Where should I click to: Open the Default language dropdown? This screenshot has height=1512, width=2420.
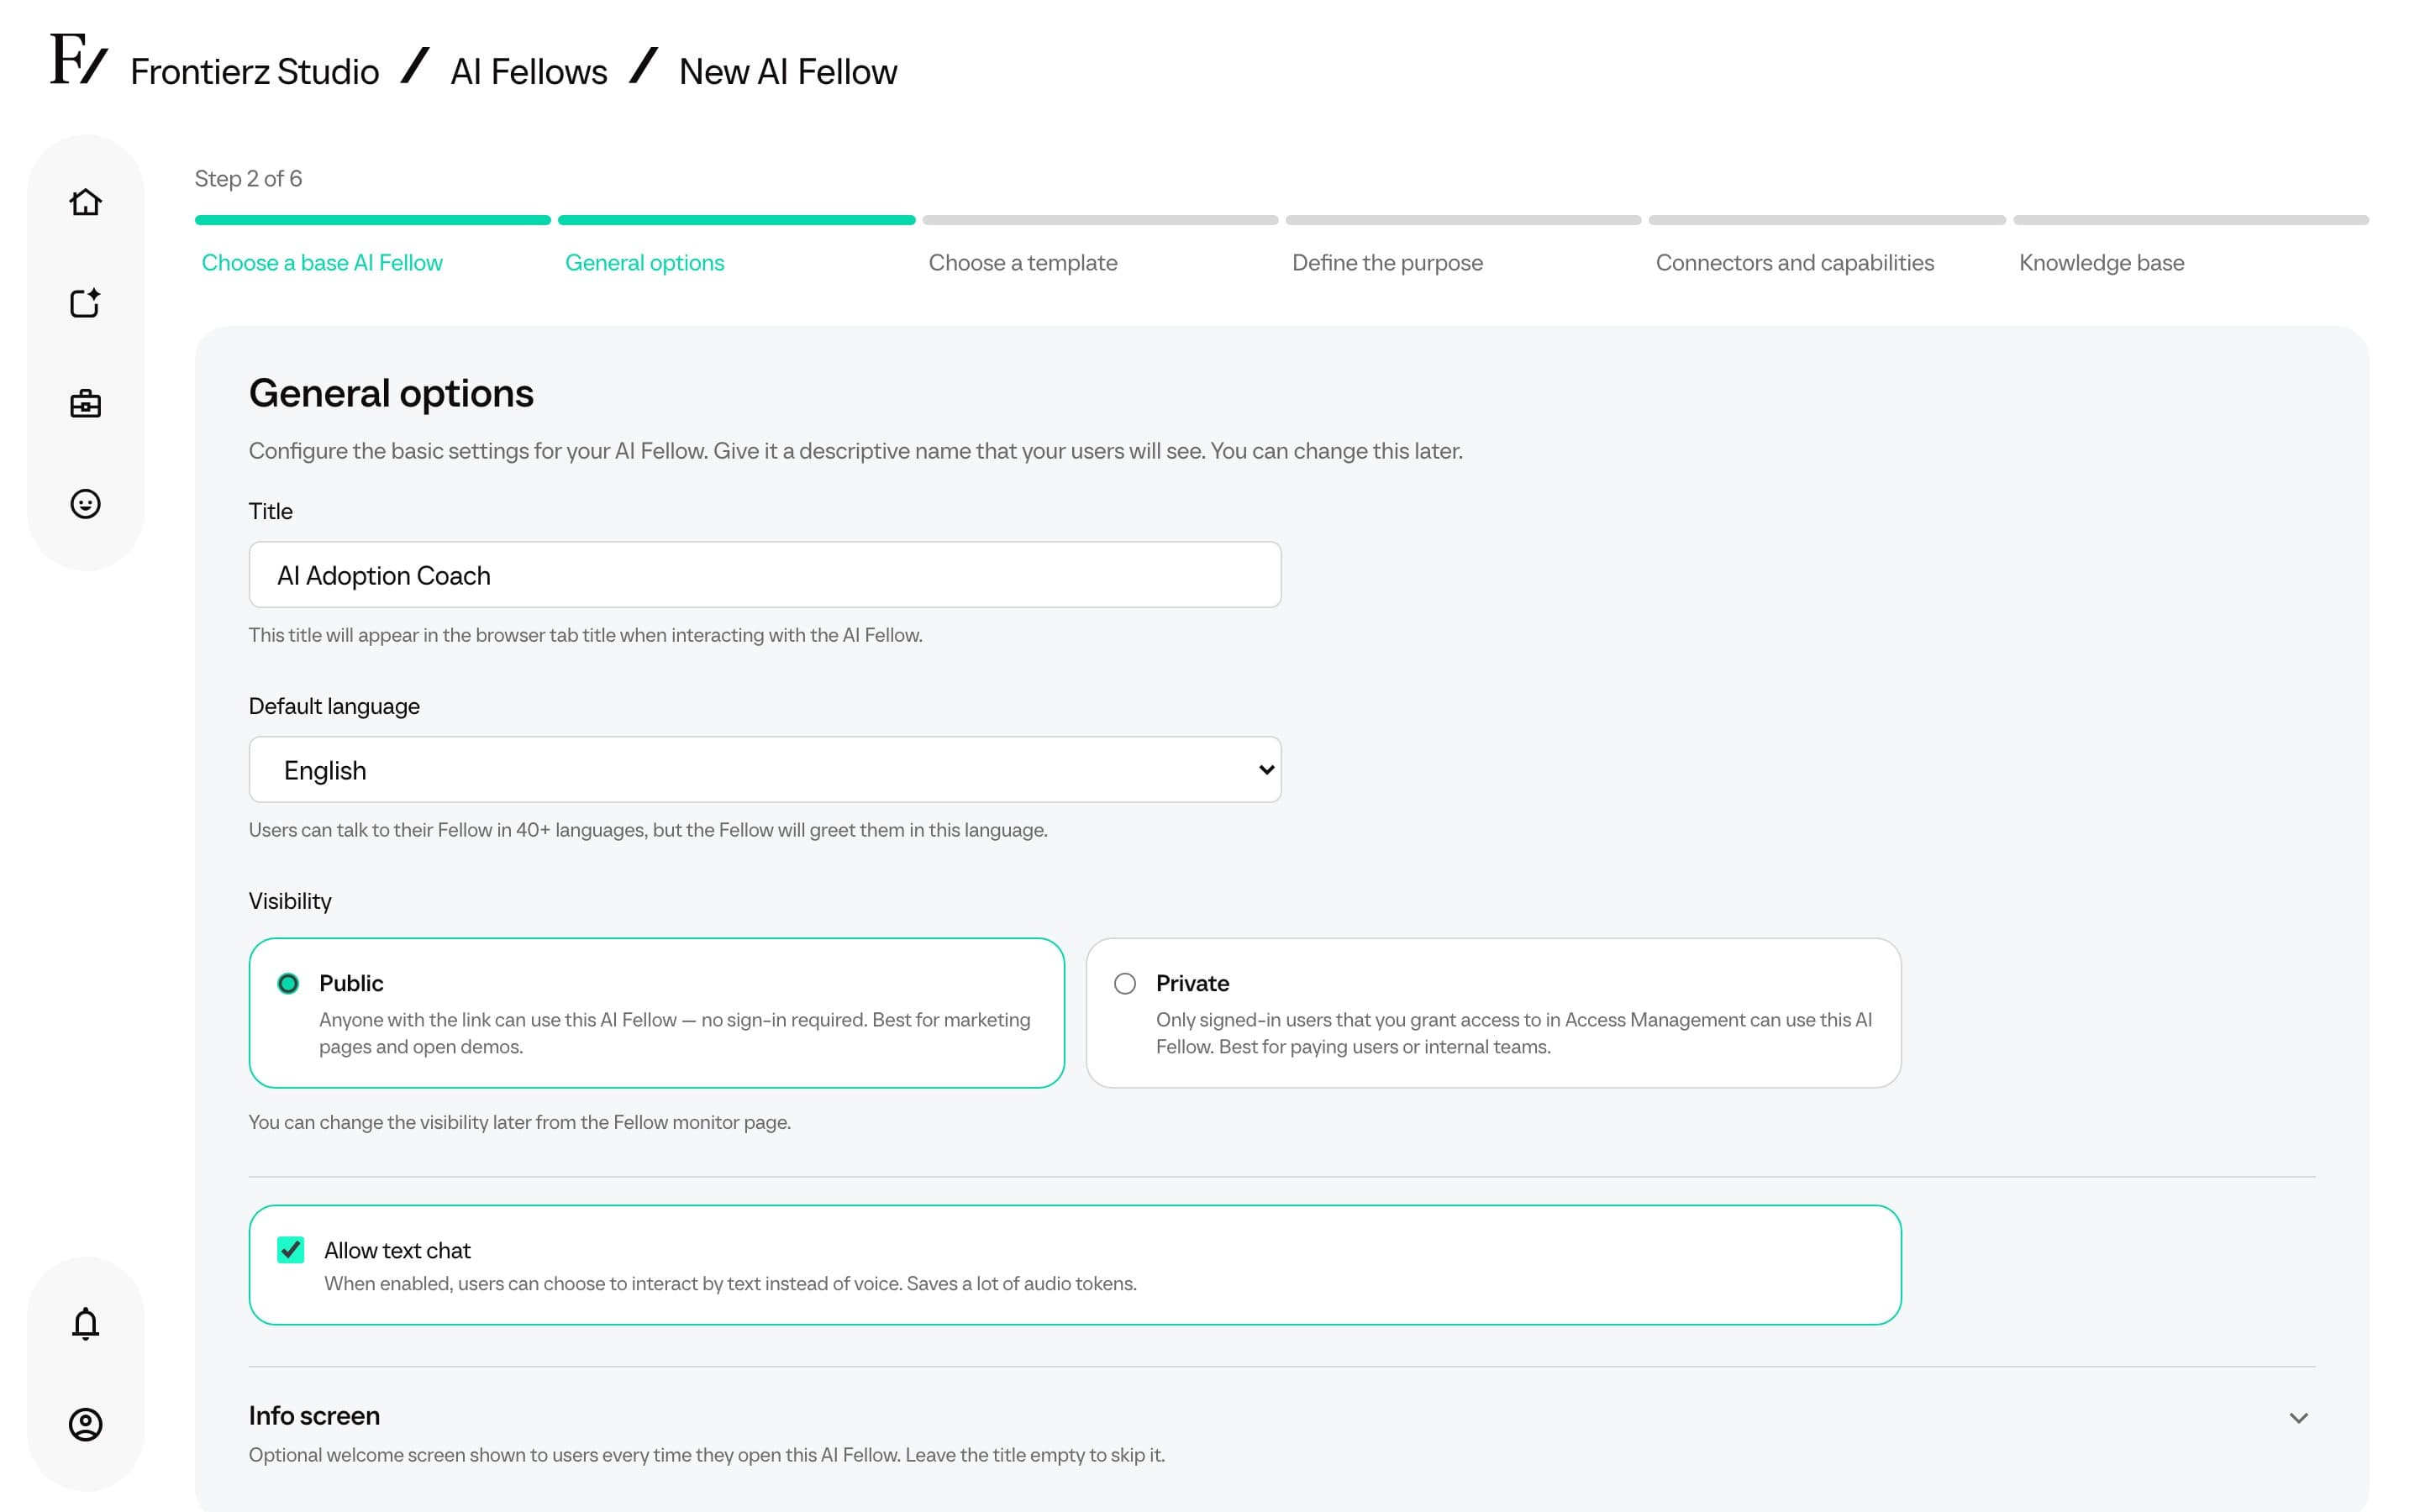(765, 769)
